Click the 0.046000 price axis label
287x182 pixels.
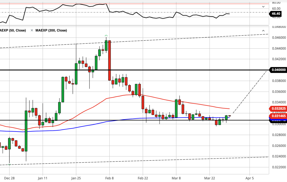click(x=279, y=38)
